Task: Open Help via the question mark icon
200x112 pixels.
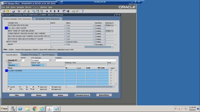Action: click(82, 11)
